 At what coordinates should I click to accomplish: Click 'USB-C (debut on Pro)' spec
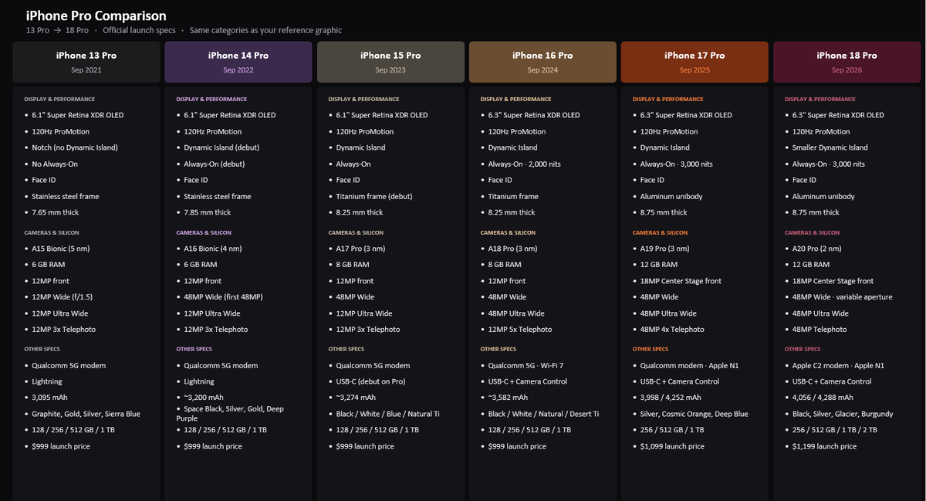click(x=369, y=381)
